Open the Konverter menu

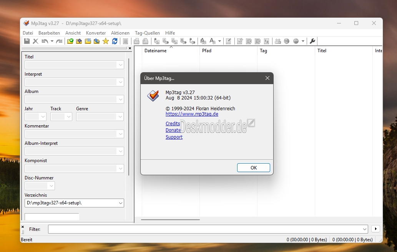(96, 33)
